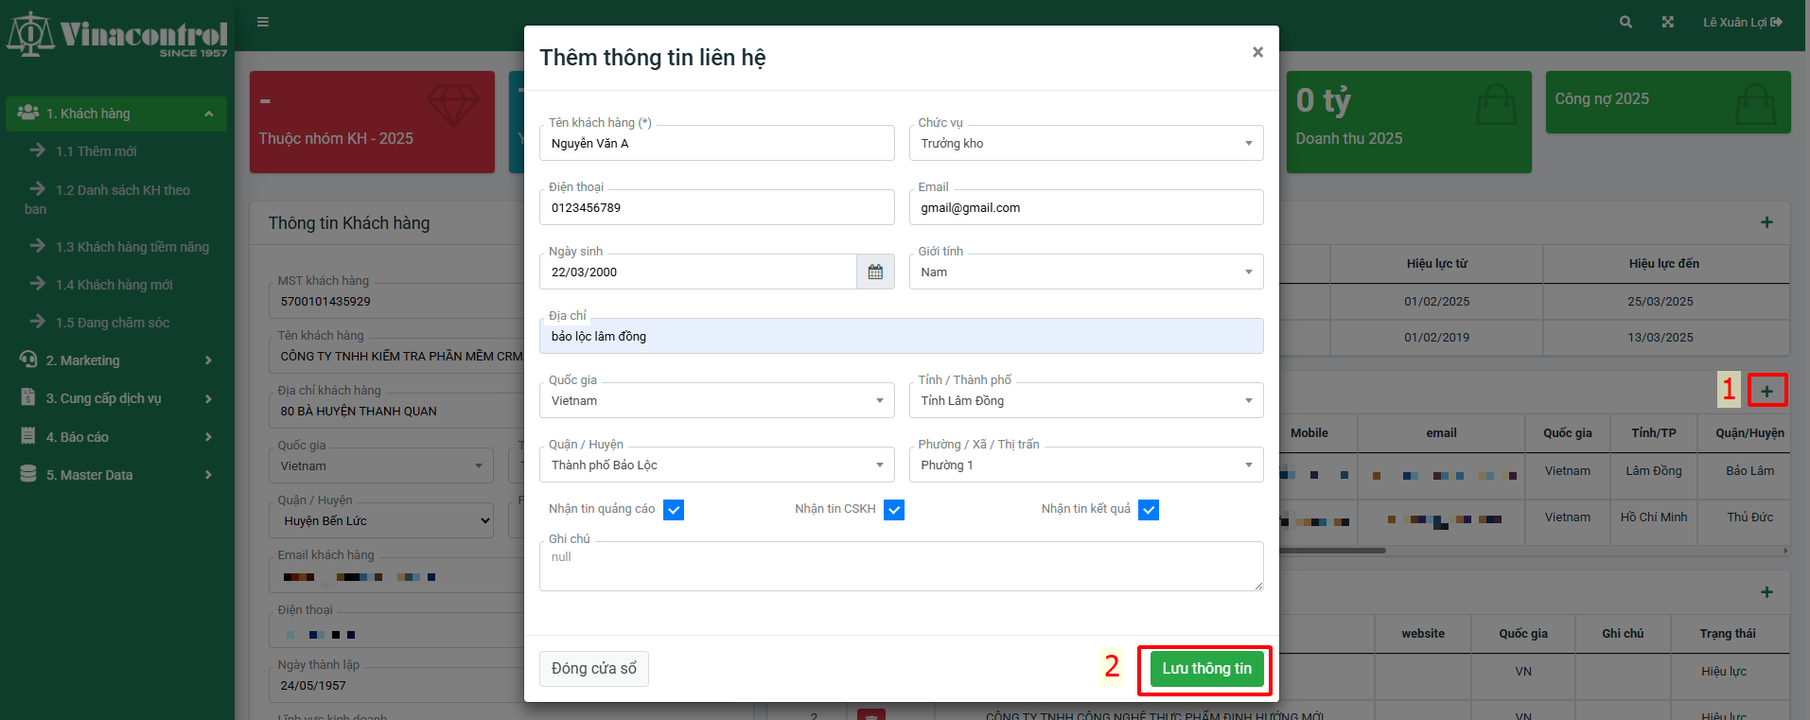Viewport: 1810px width, 720px height.
Task: Open the calendar picker for Ngày sinh
Action: pos(875,272)
